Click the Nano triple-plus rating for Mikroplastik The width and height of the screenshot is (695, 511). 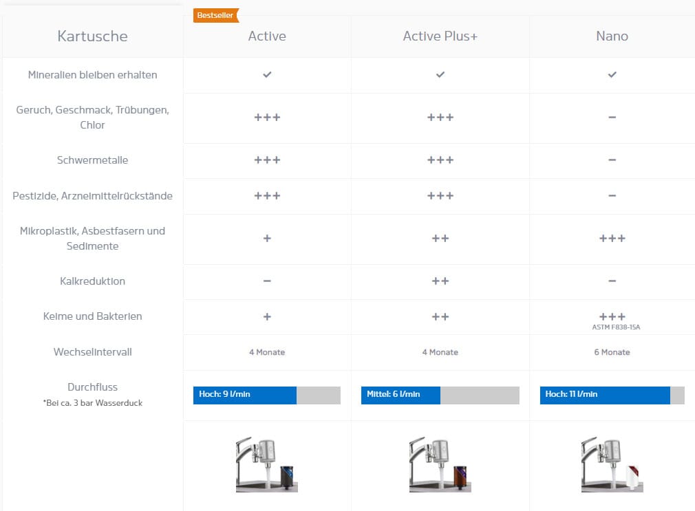(612, 239)
